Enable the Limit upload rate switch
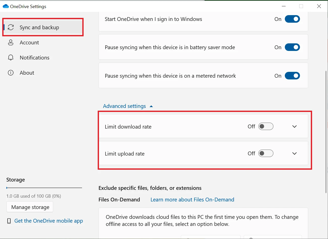Image resolution: width=328 pixels, height=239 pixels. pos(266,154)
